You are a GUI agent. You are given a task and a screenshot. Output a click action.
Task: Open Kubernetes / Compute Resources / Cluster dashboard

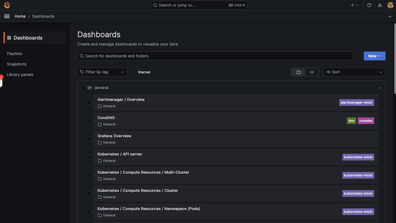coord(138,191)
